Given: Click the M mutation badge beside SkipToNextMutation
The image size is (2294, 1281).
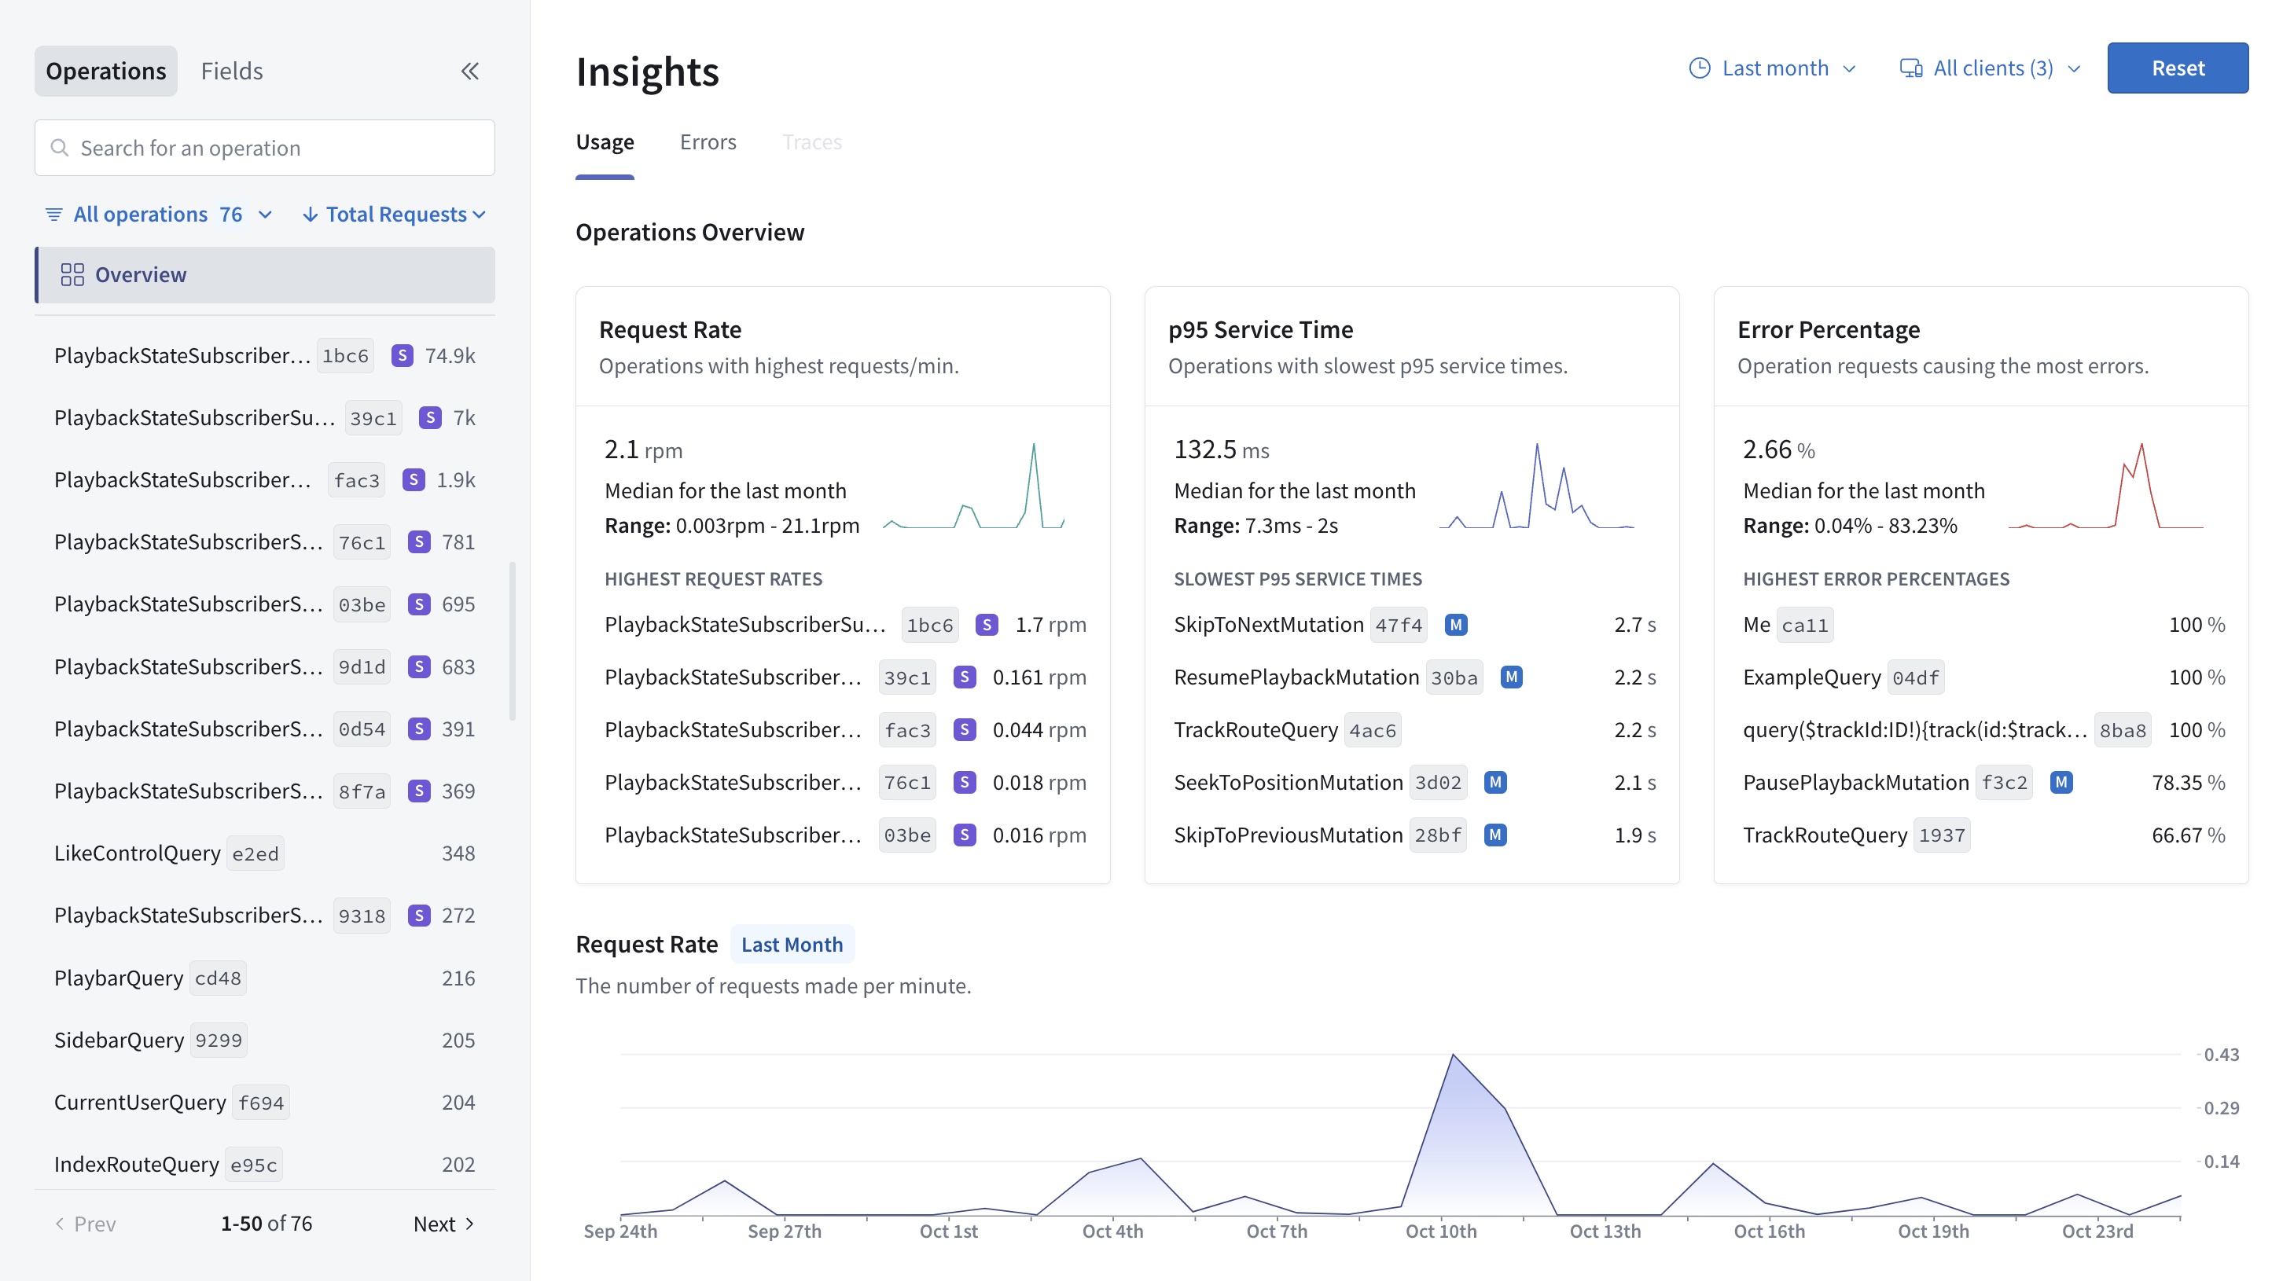Looking at the screenshot, I should [1457, 624].
